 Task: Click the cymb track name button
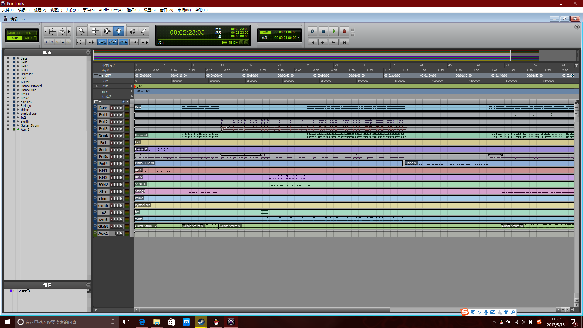pos(103,206)
